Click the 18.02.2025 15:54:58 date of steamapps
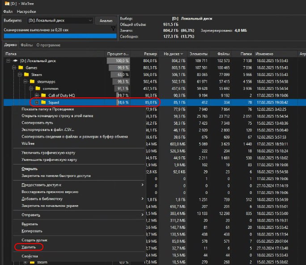This screenshot has width=306, height=265. coord(272,81)
